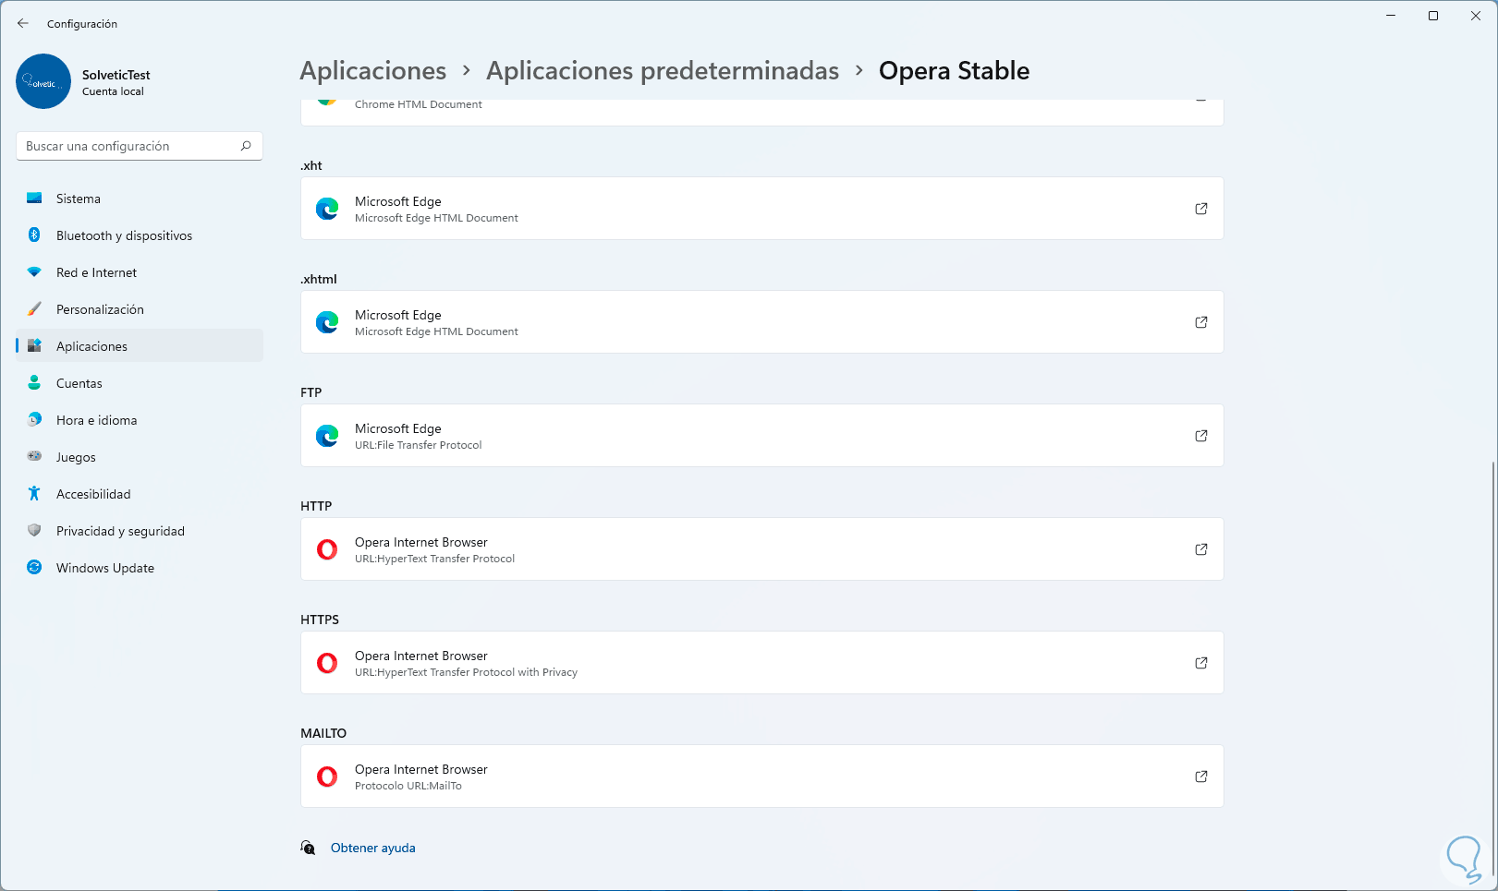Click the back arrow in Configuración
The height and width of the screenshot is (891, 1498).
click(23, 23)
